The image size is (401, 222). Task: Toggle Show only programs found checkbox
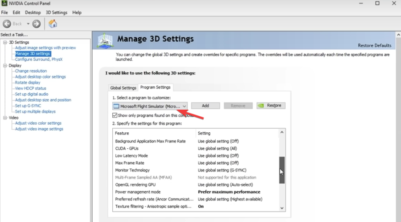click(115, 115)
